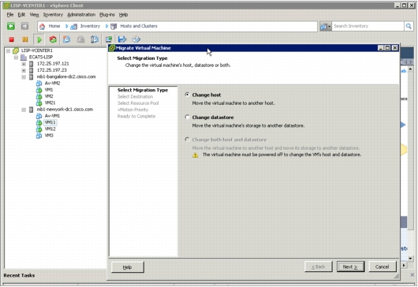Select VM11 in the inventory tree
418x287 pixels.
tap(50, 122)
